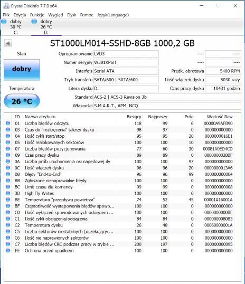Click status orb for attribute FE Ochrona przed upadkiem
Screen dimensions: 245x284
click(8, 251)
